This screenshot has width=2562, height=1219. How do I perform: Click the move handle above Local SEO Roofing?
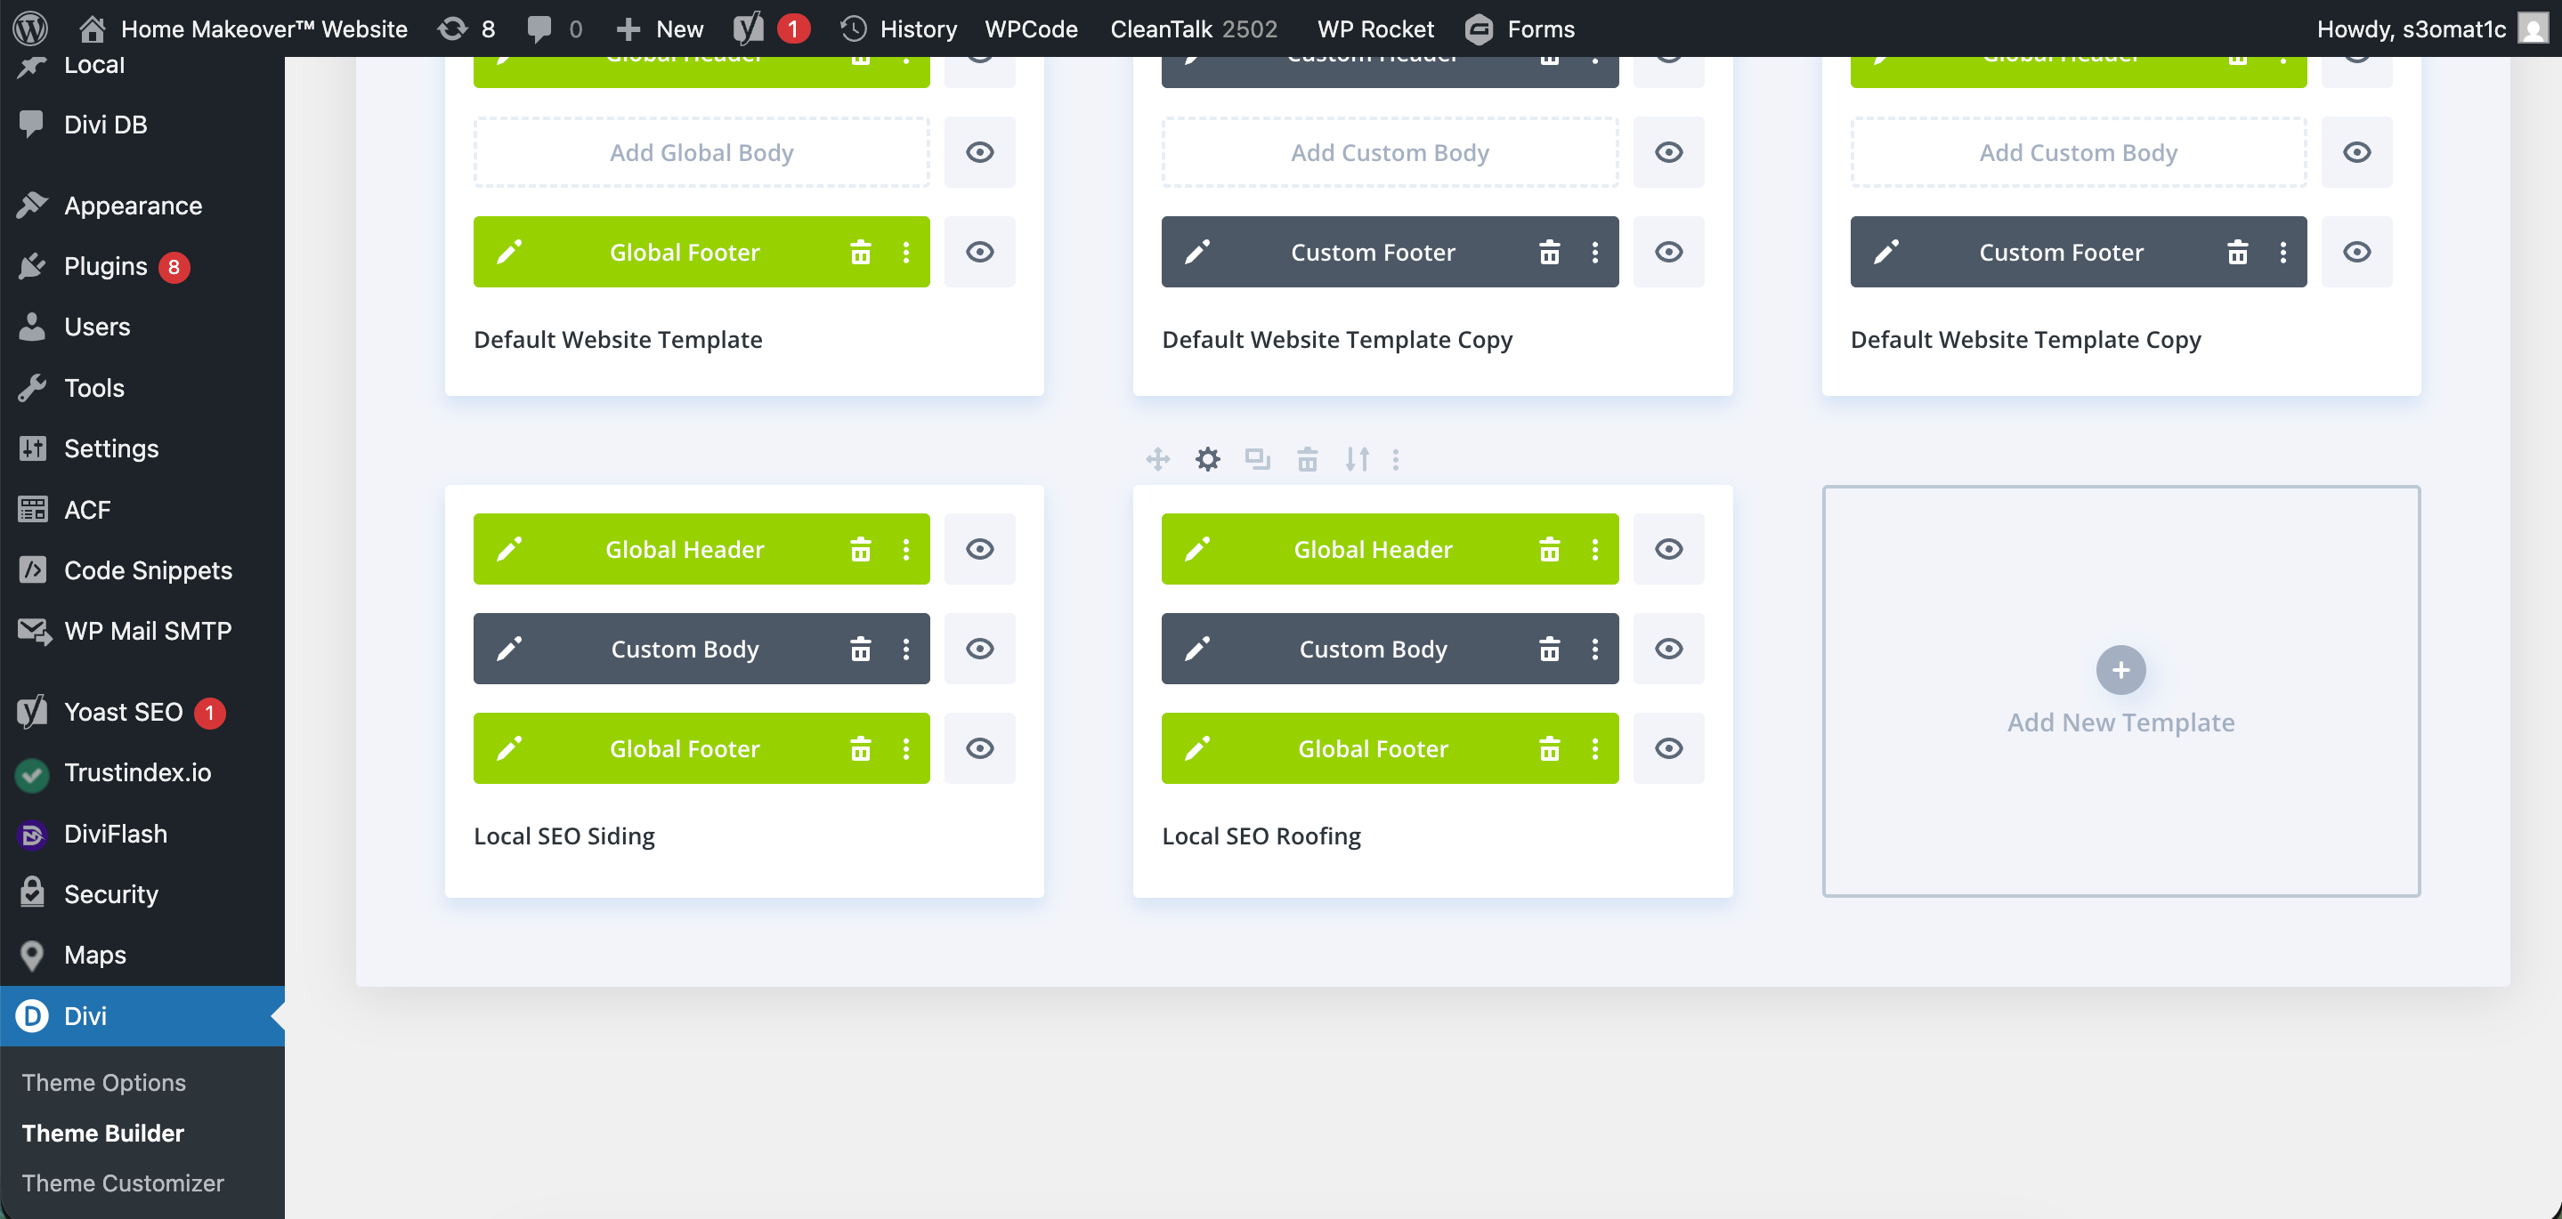point(1157,459)
